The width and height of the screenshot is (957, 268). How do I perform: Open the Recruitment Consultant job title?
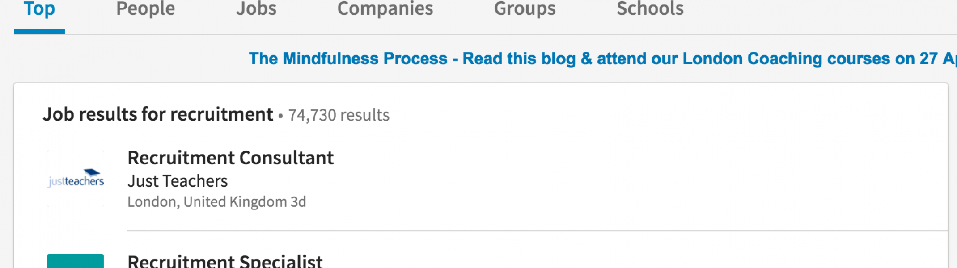(x=230, y=158)
